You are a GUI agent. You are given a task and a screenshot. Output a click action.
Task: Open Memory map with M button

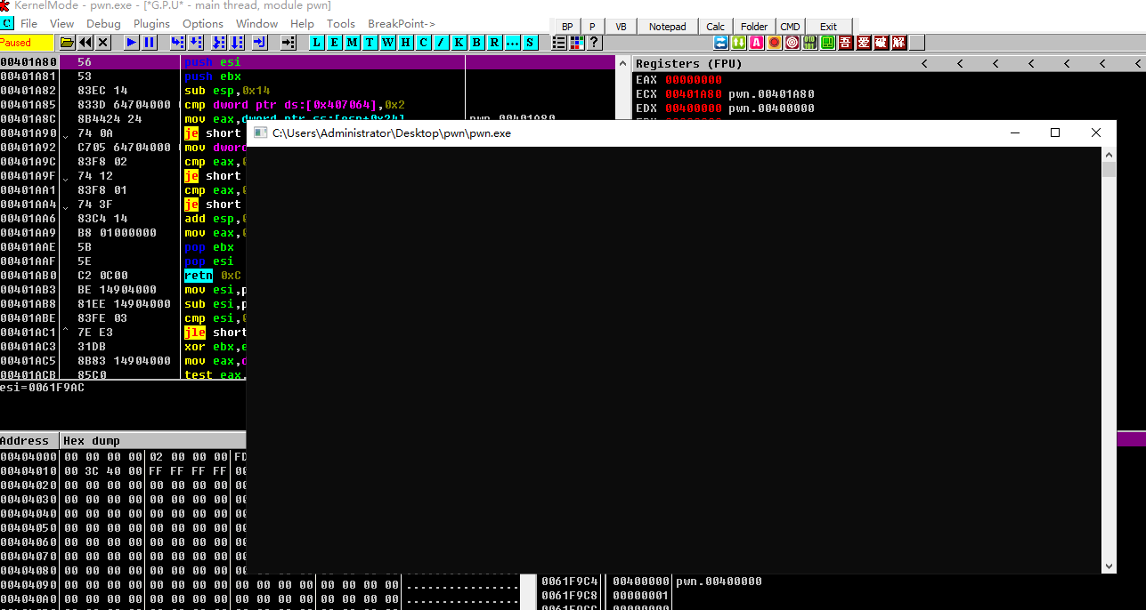(x=352, y=42)
